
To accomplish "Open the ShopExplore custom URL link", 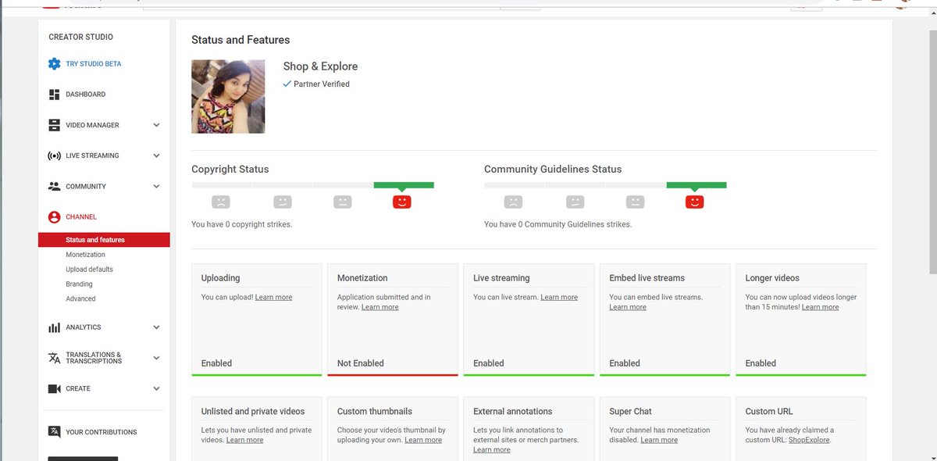I will coord(809,440).
